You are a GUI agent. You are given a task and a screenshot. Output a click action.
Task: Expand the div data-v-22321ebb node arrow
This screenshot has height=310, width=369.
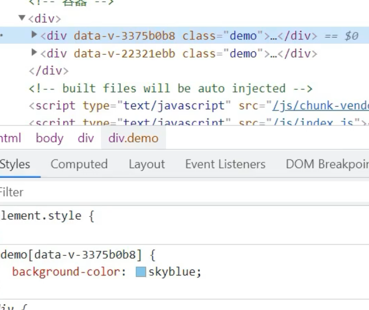pyautogui.click(x=34, y=54)
